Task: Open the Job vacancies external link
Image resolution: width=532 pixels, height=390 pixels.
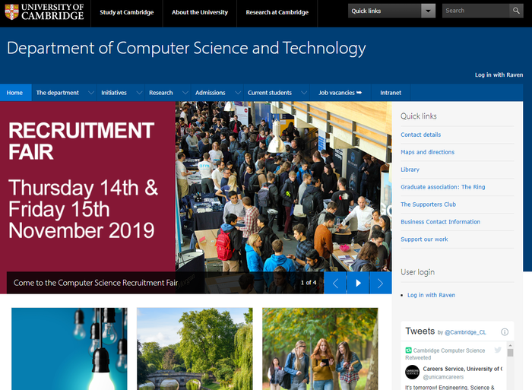Action: point(340,93)
